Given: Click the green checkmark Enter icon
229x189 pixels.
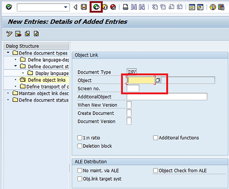Looking at the screenshot, I should (9, 7).
